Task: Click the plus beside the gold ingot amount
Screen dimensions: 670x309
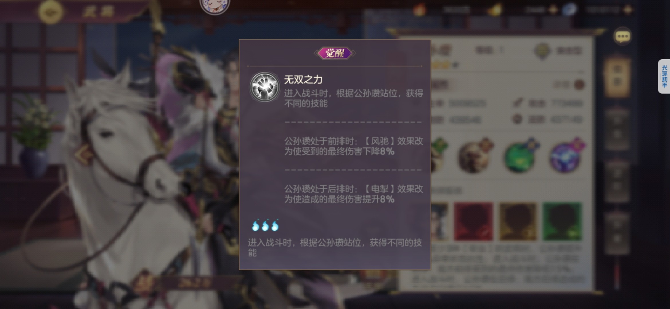Action: pyautogui.click(x=553, y=10)
